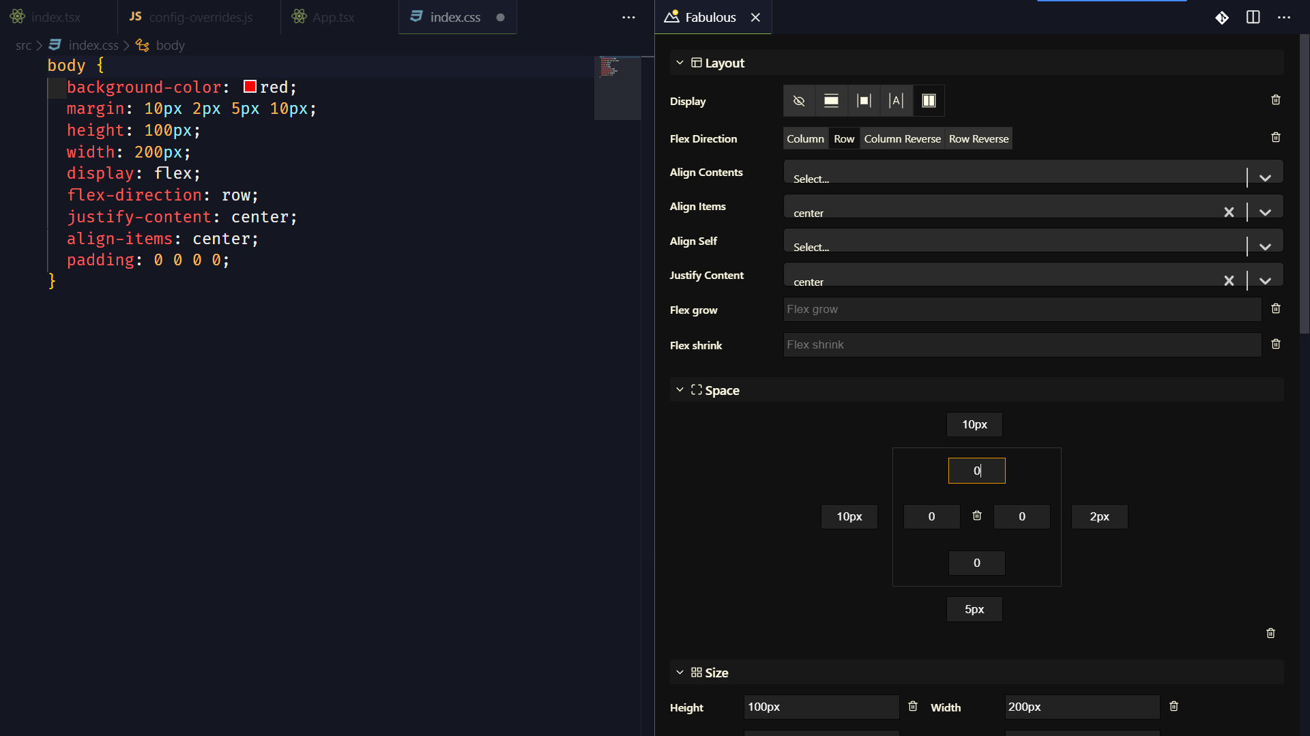Click body selector icon in breadcrumb
The width and height of the screenshot is (1310, 736).
142,45
